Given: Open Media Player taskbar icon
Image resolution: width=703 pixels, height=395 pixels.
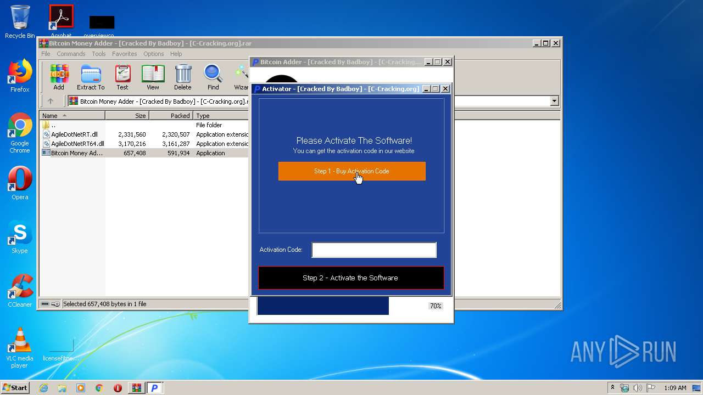Looking at the screenshot, I should tap(81, 388).
